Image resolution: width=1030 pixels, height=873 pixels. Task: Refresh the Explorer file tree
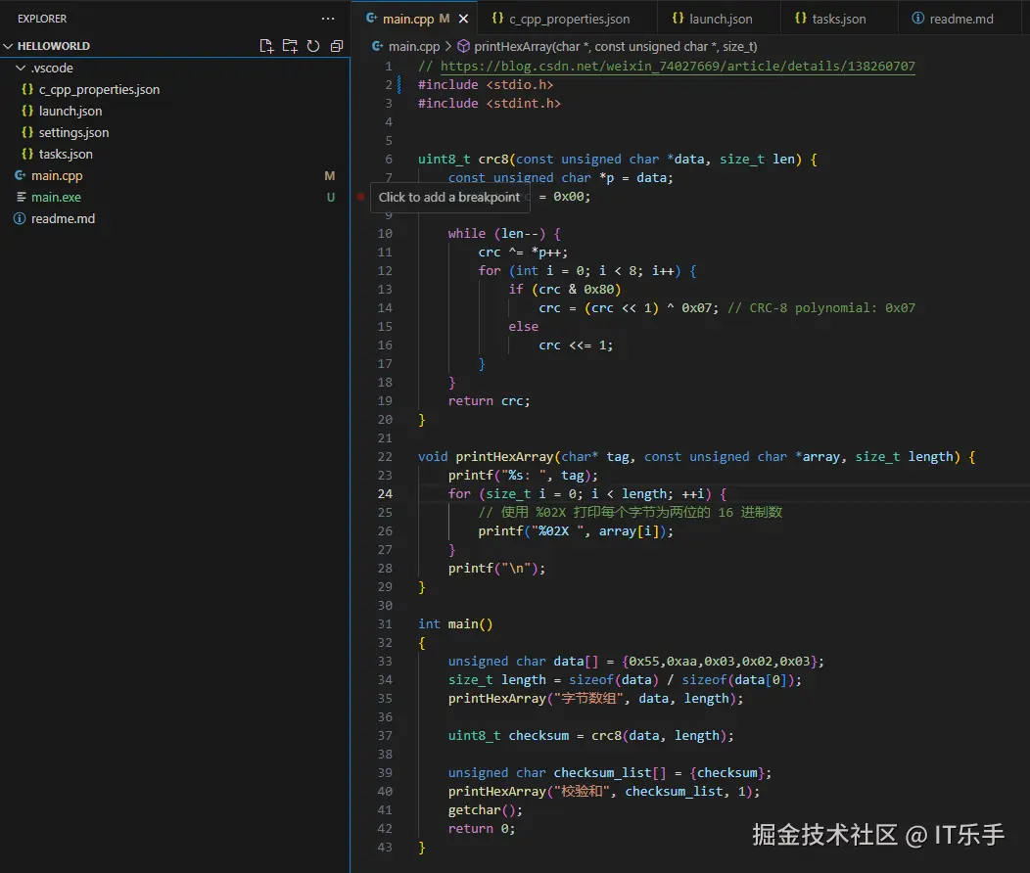313,46
